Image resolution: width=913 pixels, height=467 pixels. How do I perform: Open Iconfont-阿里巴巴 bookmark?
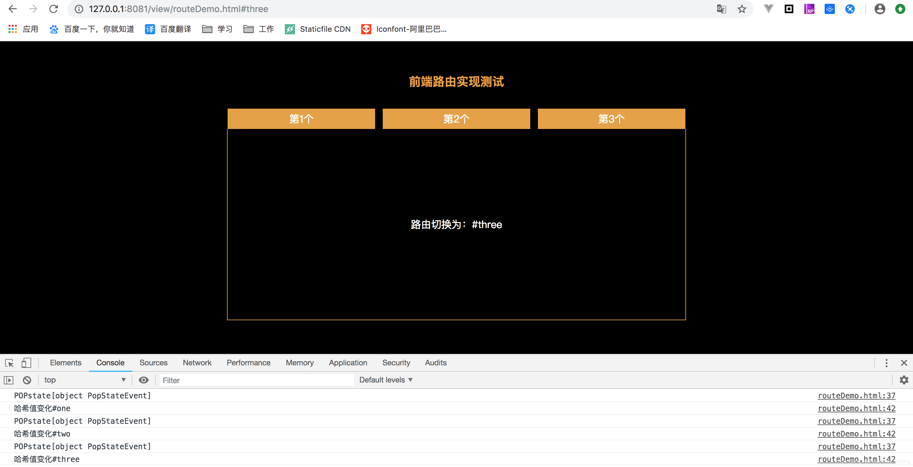[x=404, y=29]
